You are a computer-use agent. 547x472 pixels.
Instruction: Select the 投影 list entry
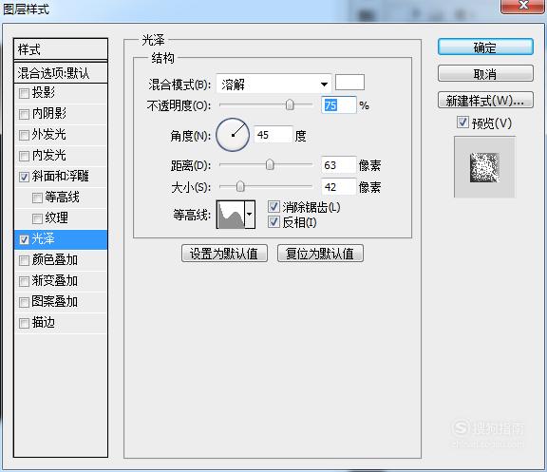[x=61, y=93]
